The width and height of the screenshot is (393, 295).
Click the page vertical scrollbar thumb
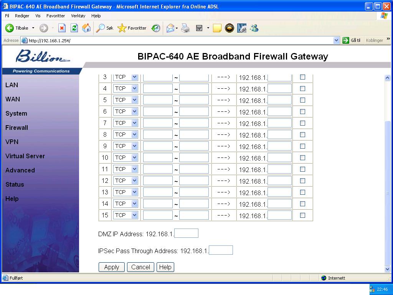[387, 193]
